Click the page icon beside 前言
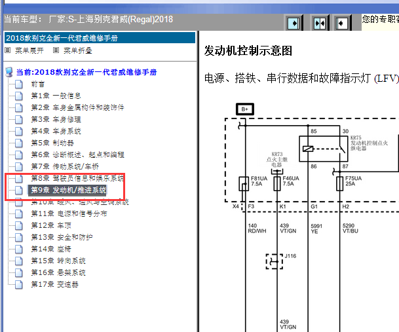This screenshot has height=332, width=399. tap(19, 84)
